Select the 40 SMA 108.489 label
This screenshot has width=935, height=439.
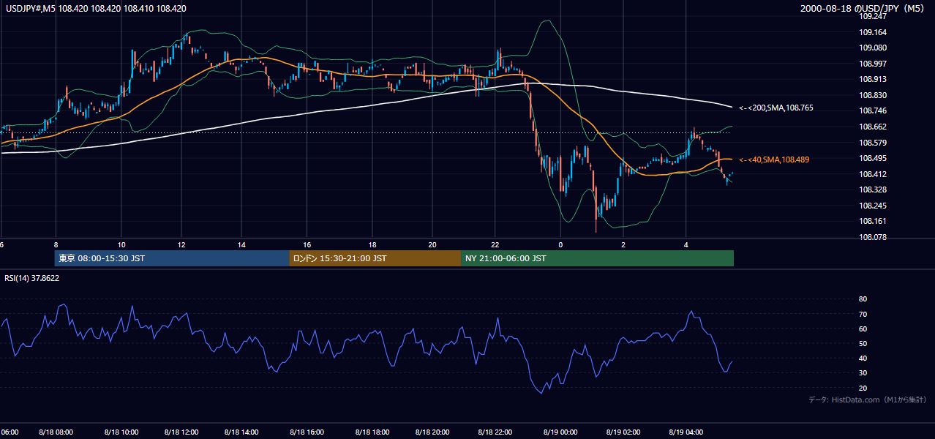[x=774, y=160]
